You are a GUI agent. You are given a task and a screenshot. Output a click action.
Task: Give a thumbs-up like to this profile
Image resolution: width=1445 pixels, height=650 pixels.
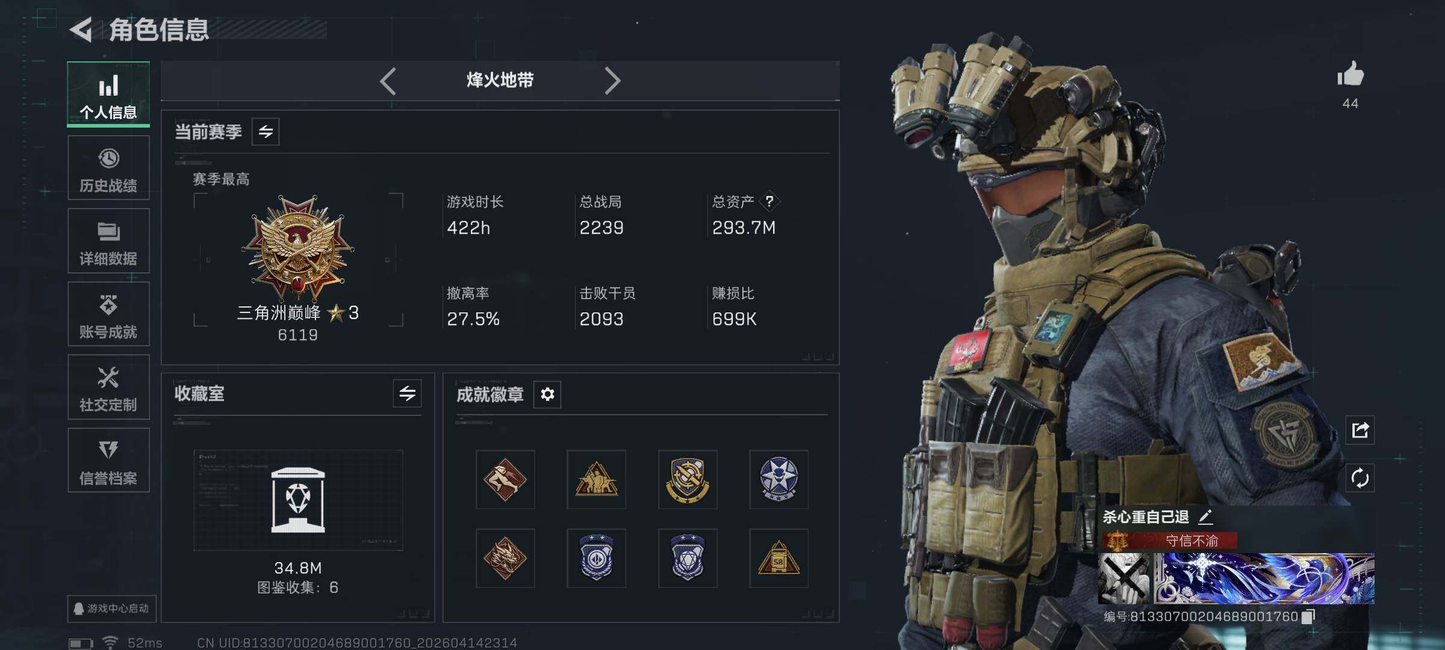pyautogui.click(x=1350, y=75)
